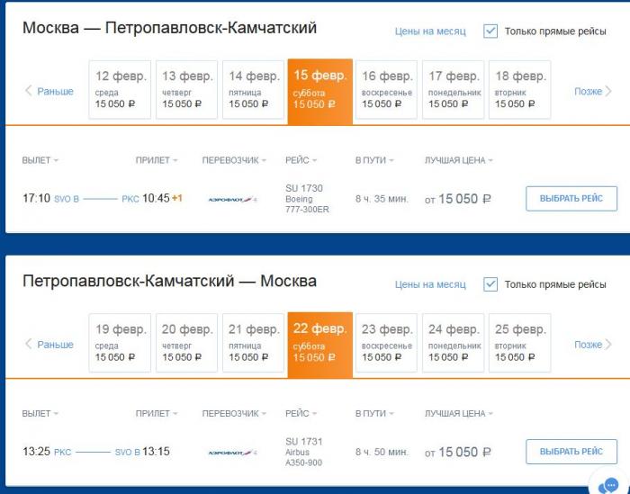The width and height of the screenshot is (630, 494).
Task: Sort return flights by ПЕРЕВОЗЧИК
Action: coord(234,413)
